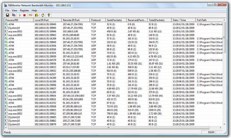Sort by the Process:PID column header
Image resolution: width=231 pixels, height=138 pixels.
(19, 20)
